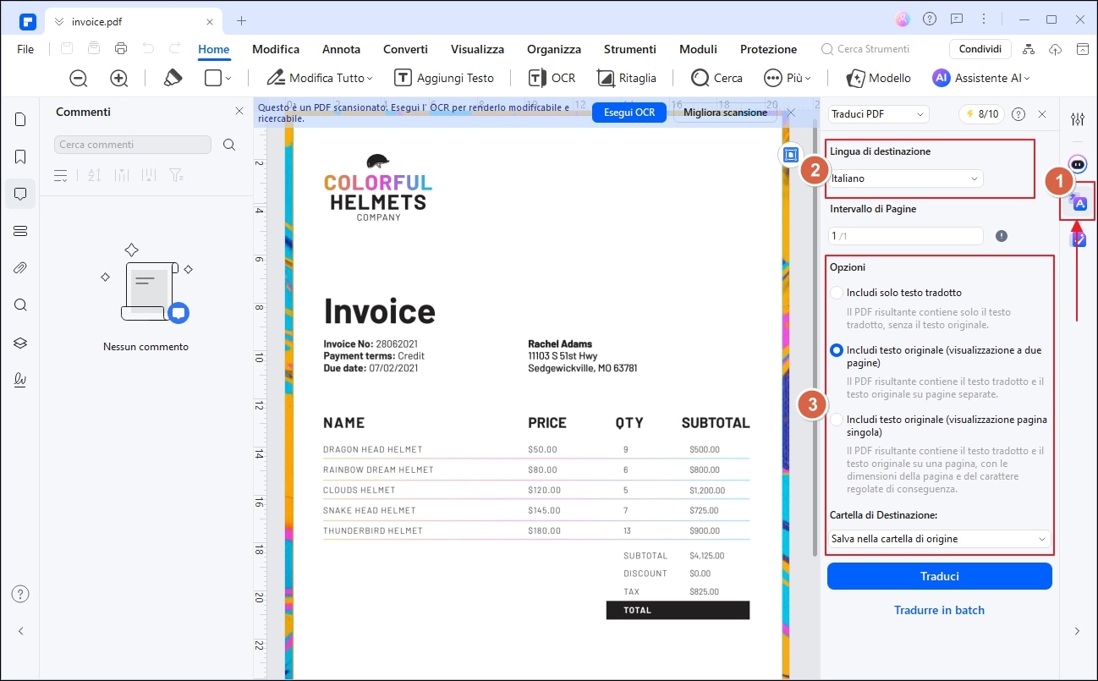
Task: Click the floating screenshot translate icon
Action: pos(790,155)
